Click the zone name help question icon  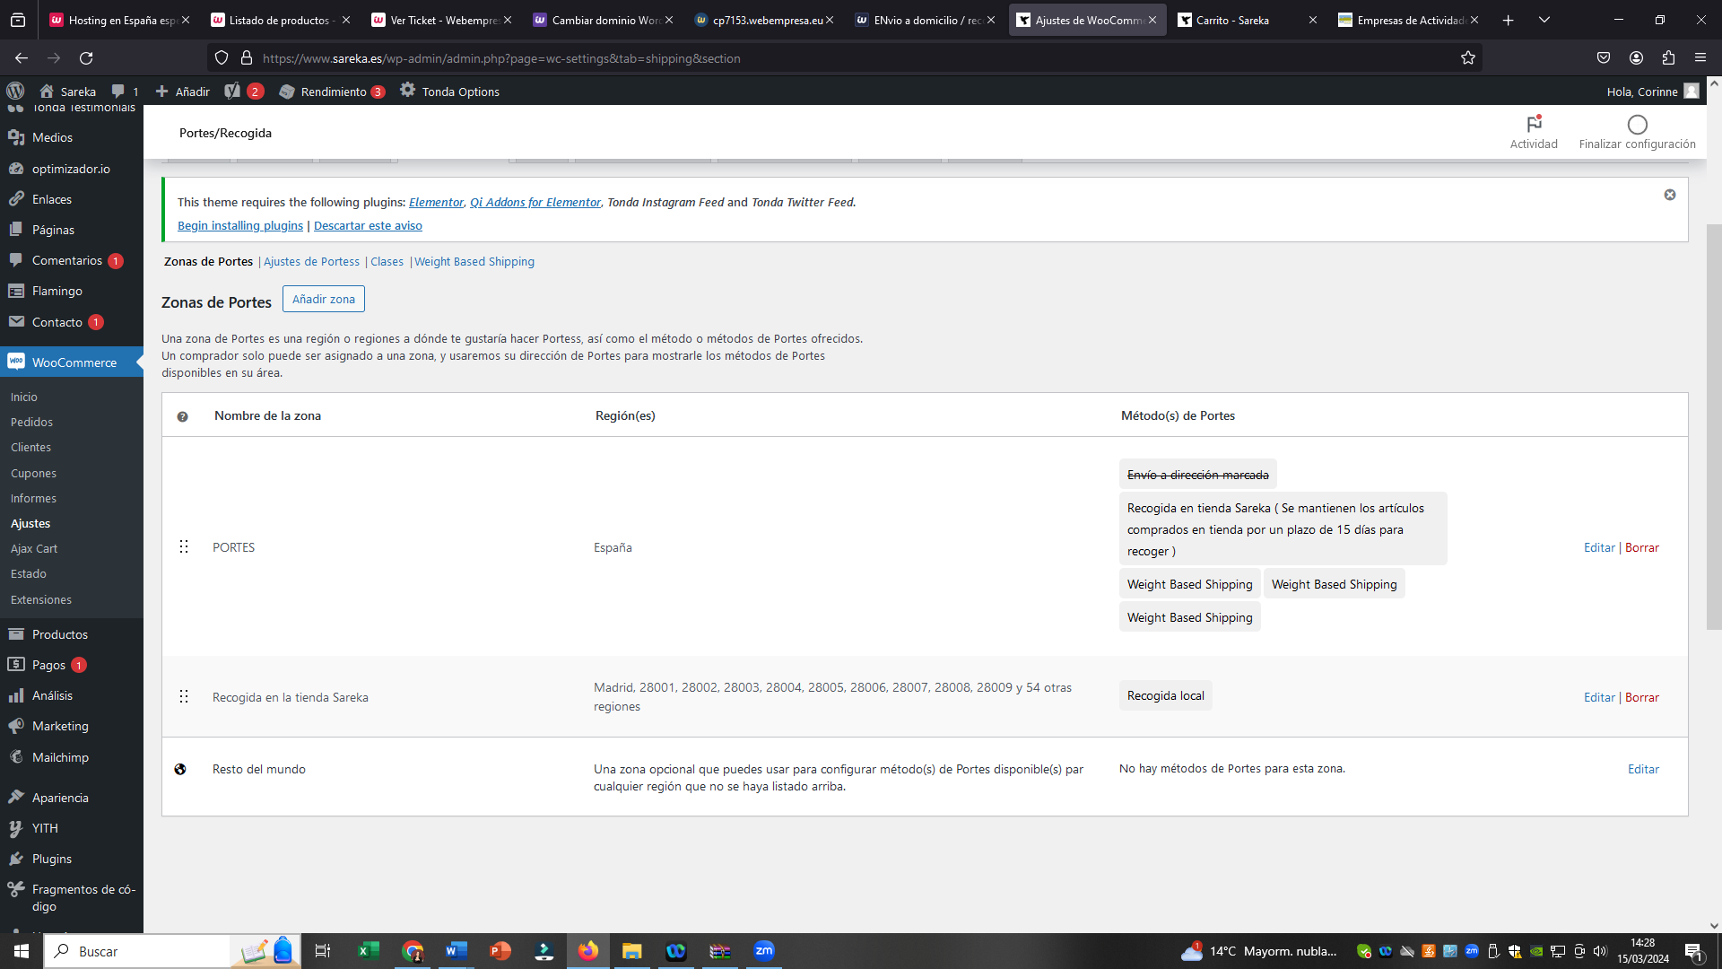[183, 416]
